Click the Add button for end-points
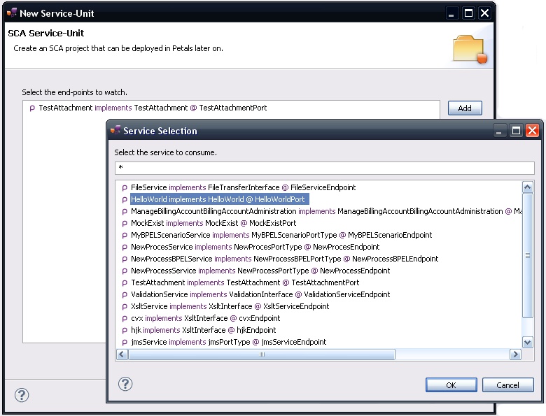The width and height of the screenshot is (546, 416). pyautogui.click(x=465, y=108)
